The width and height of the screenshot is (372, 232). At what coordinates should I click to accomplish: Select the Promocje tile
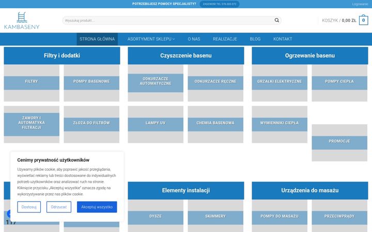tap(339, 143)
